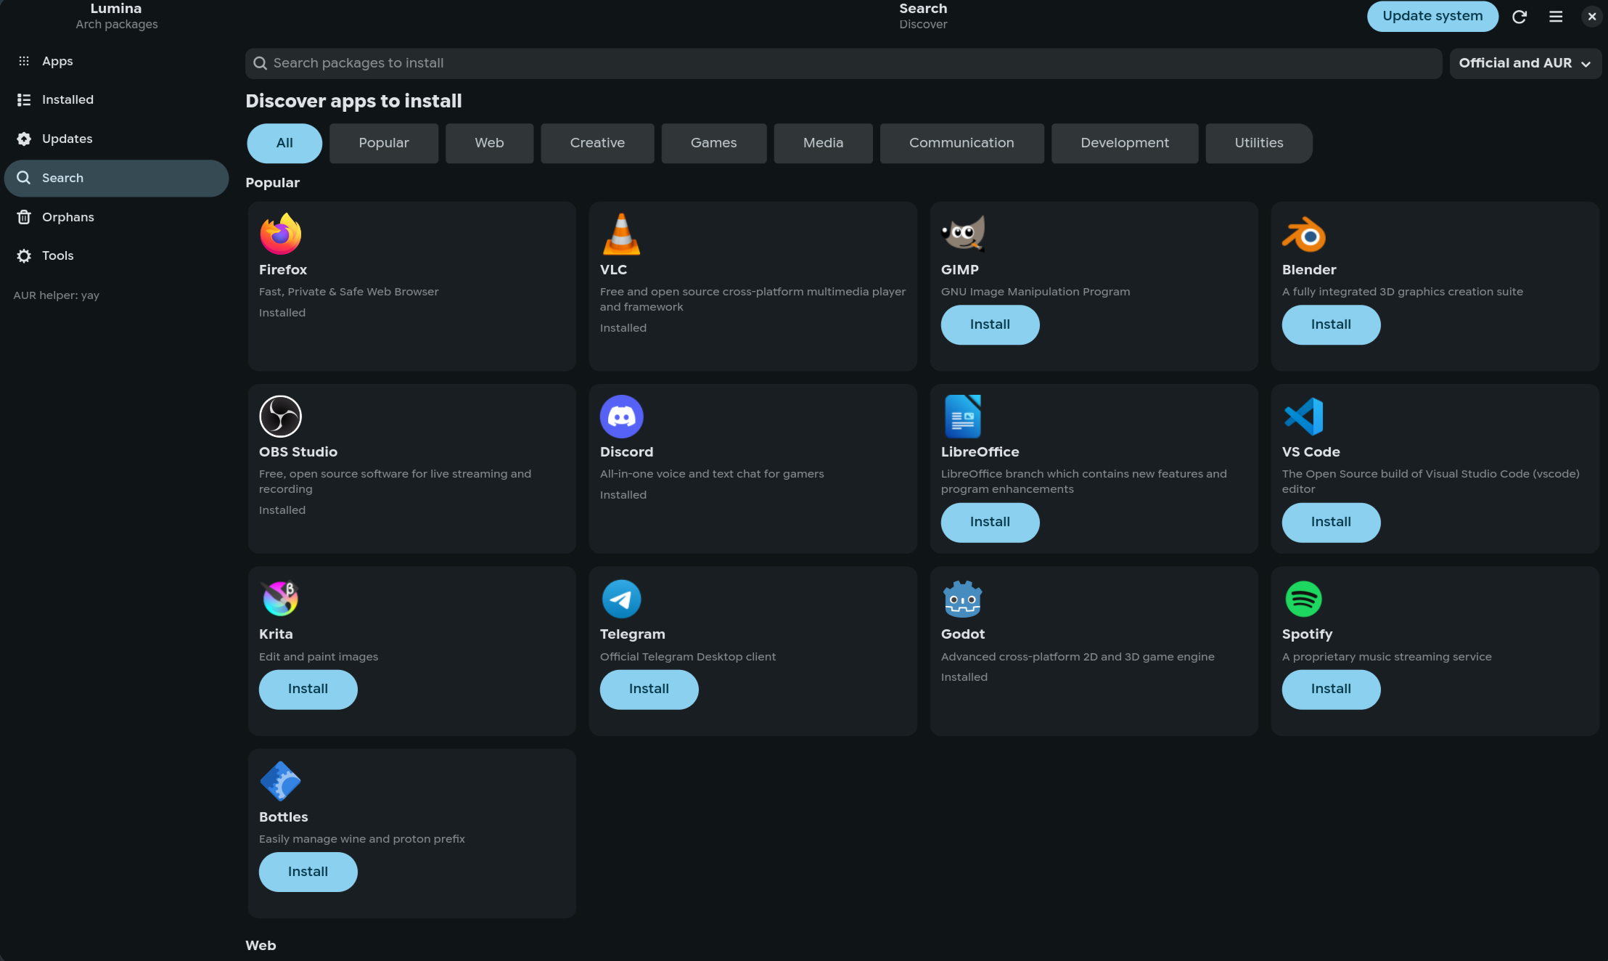Install GIMP
Image resolution: width=1608 pixels, height=961 pixels.
(990, 324)
